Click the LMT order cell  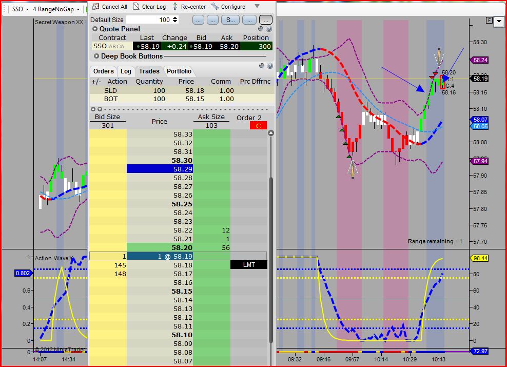tap(249, 265)
